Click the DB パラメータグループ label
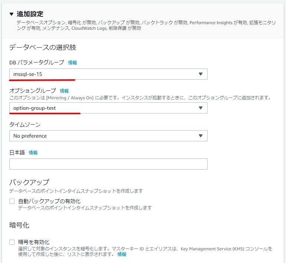This screenshot has width=286, height=263. (37, 62)
